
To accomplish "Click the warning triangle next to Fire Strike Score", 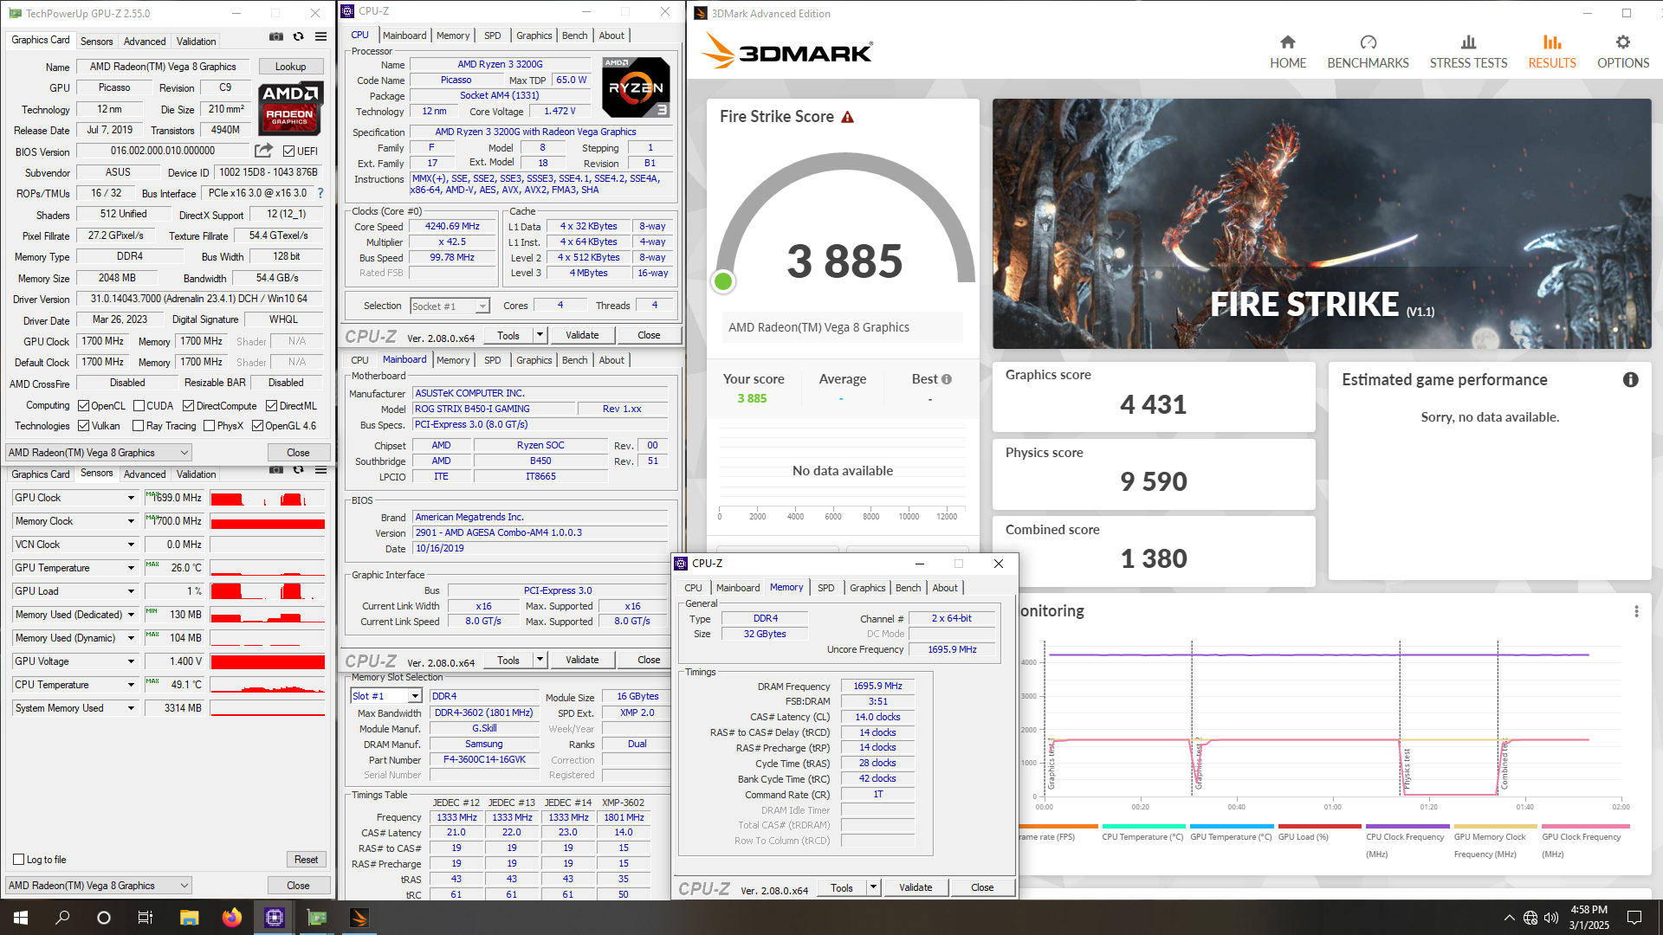I will click(x=848, y=117).
